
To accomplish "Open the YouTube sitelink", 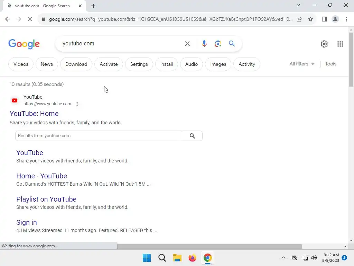I will click(30, 153).
